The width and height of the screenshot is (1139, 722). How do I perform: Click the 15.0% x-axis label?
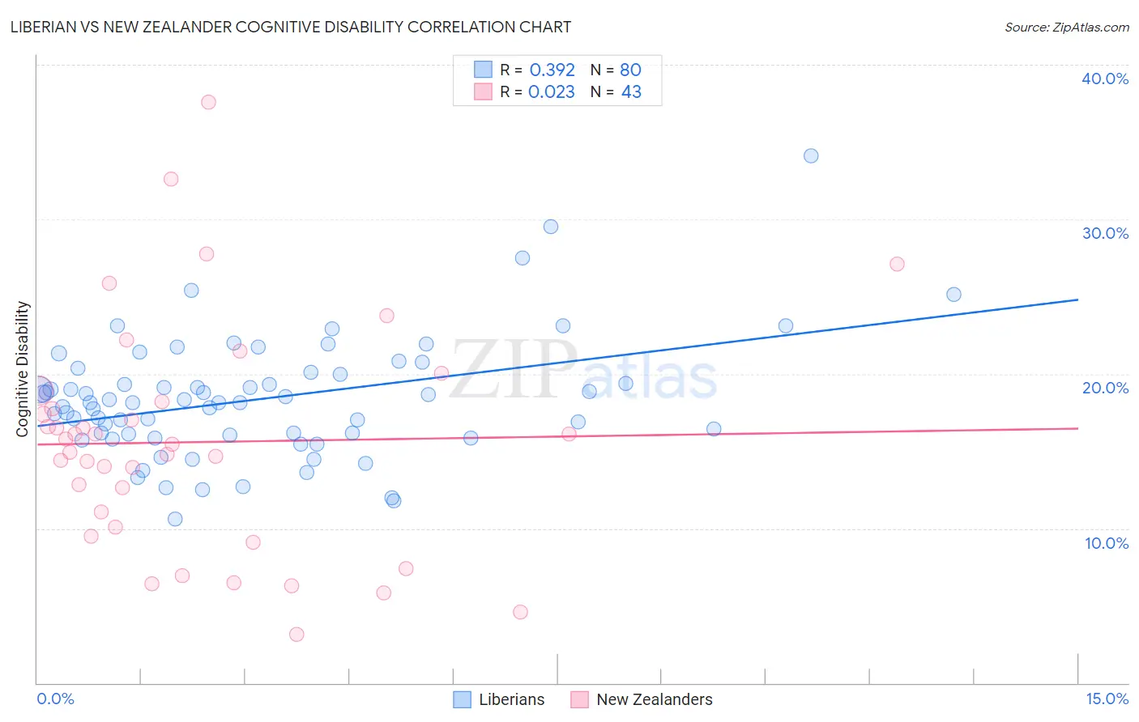(x=1107, y=699)
